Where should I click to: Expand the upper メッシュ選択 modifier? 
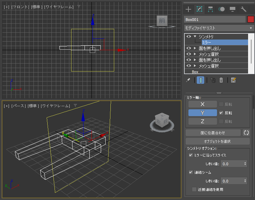195,54
